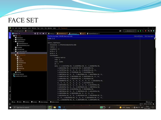Screen dimensions: 161x120
Task: Expand the Scripts folder under venv
Action: pos(16,59)
